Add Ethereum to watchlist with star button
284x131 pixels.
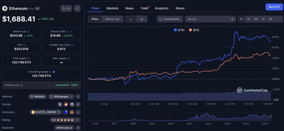coord(66,9)
